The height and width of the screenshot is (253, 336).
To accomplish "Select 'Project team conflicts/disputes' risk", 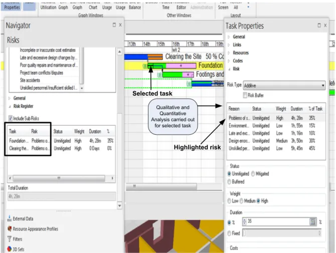I will pos(41,73).
